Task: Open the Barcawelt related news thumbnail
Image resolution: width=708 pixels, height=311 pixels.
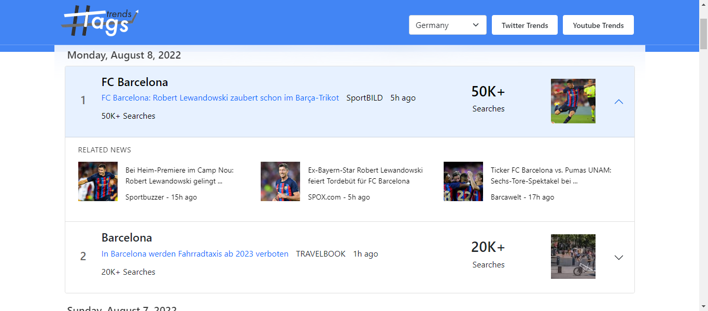Action: (x=463, y=181)
